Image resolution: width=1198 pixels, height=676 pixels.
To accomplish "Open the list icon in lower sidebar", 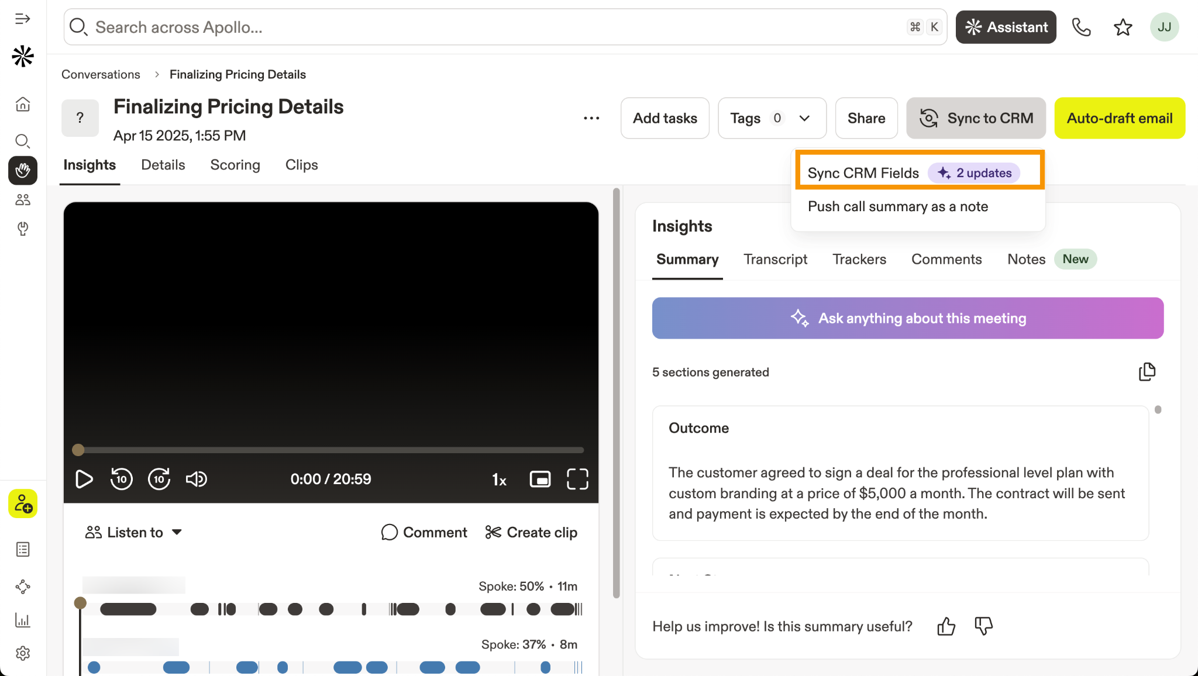I will pos(23,550).
